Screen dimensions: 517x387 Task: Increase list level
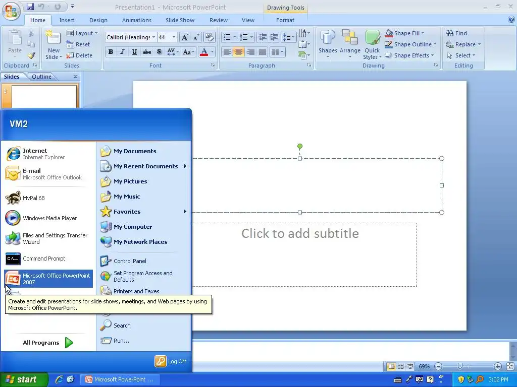[x=274, y=37]
